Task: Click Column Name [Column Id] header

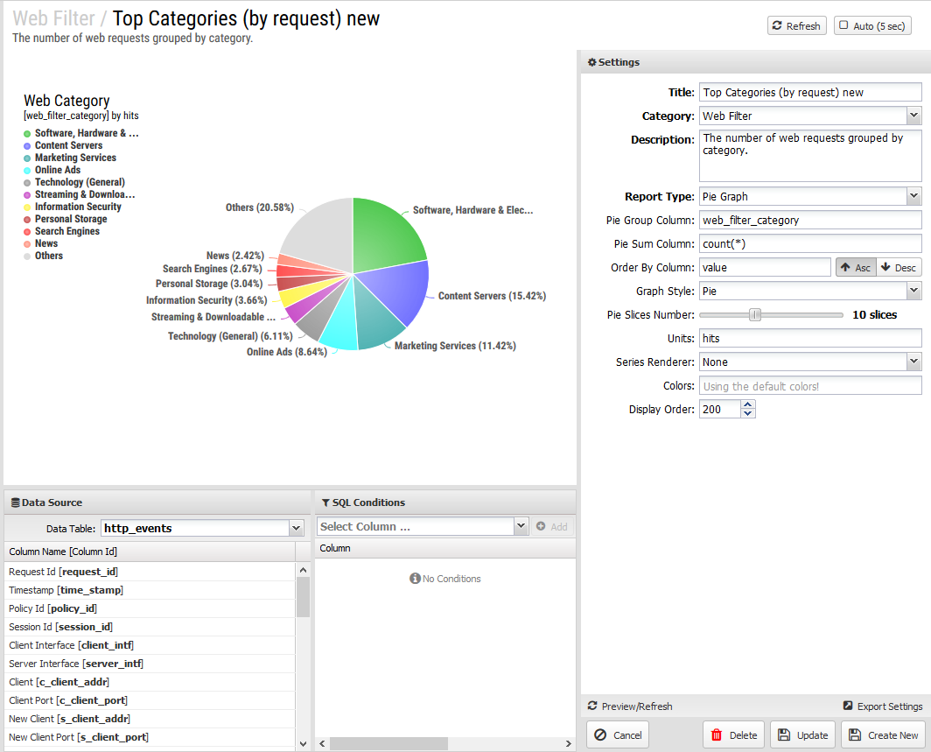Action: (x=150, y=552)
